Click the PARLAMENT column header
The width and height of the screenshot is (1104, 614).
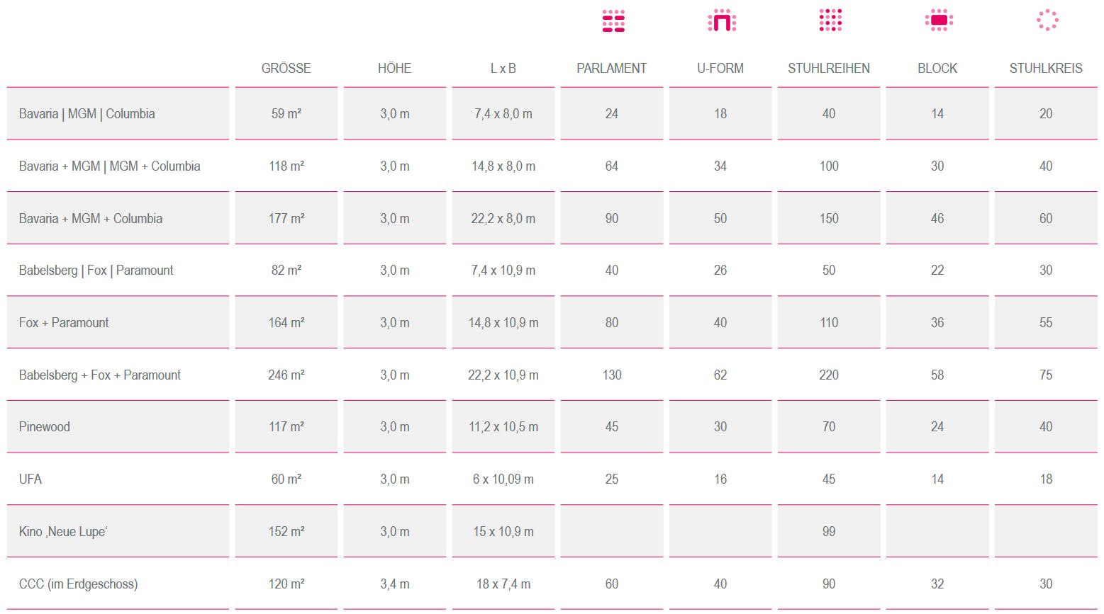612,69
